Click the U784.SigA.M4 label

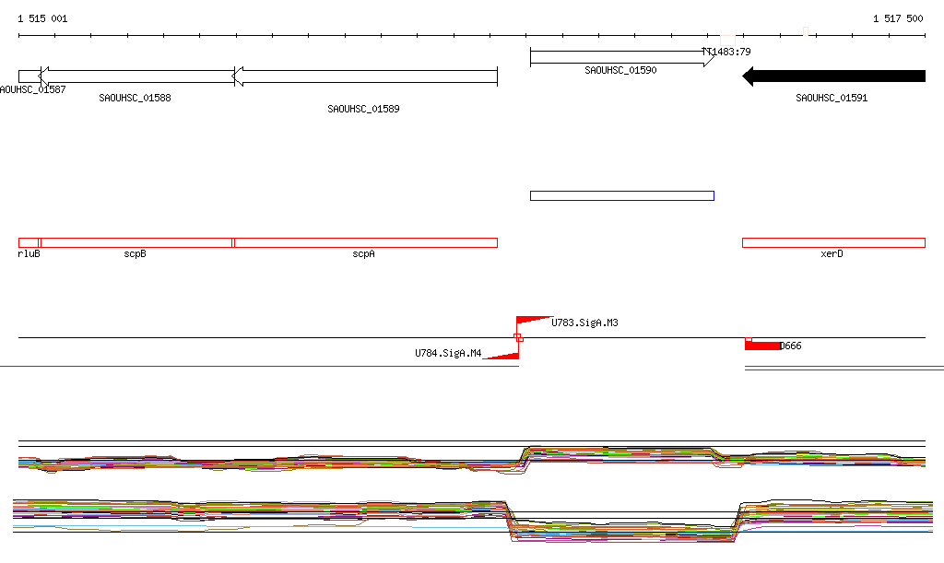(x=448, y=353)
